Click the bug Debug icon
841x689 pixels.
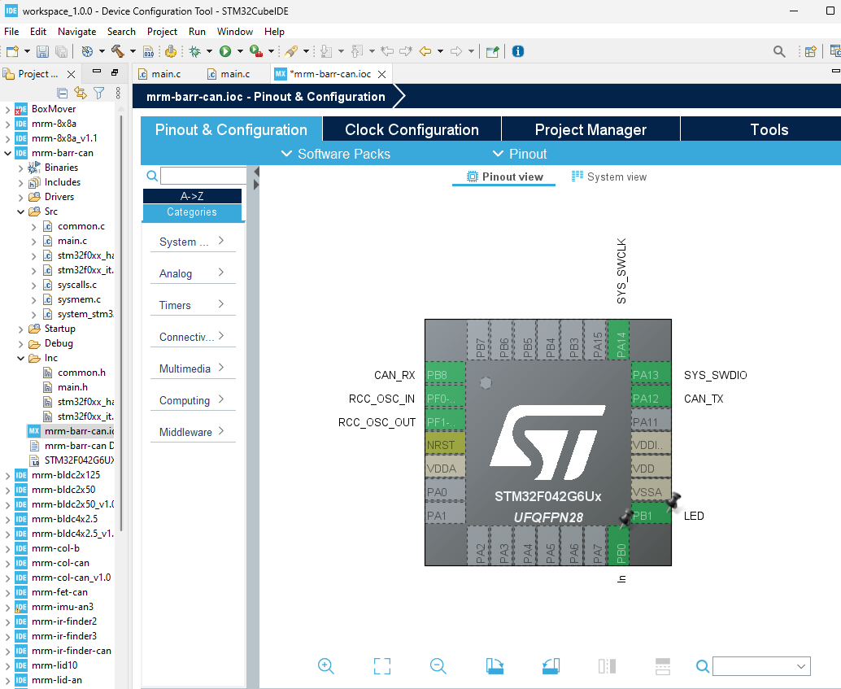(x=194, y=51)
